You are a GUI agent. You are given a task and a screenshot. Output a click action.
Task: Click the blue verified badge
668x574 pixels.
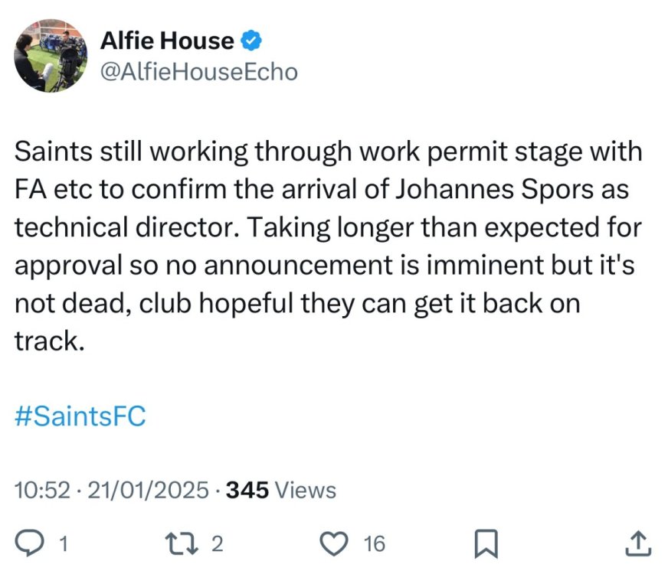[x=252, y=39]
